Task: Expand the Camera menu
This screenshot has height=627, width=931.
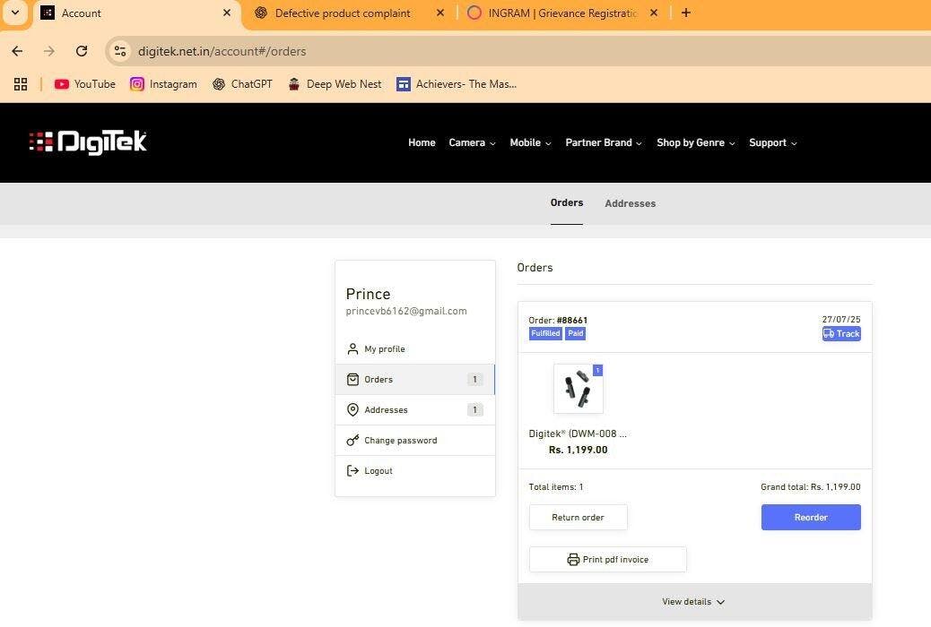Action: pos(472,142)
